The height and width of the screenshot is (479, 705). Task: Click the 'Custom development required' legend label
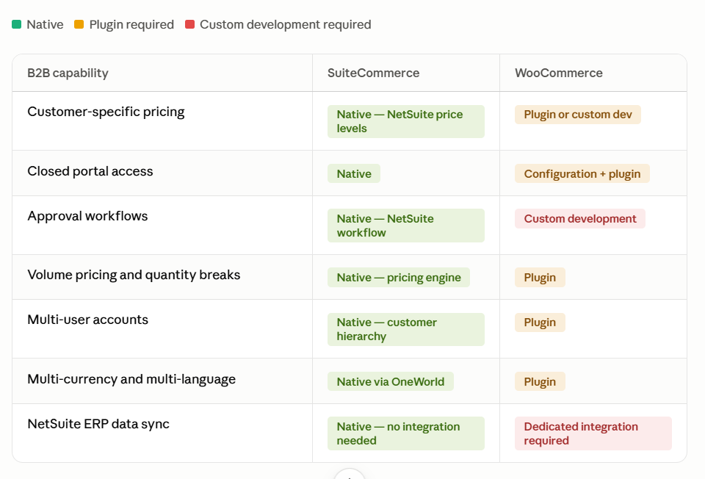click(286, 24)
